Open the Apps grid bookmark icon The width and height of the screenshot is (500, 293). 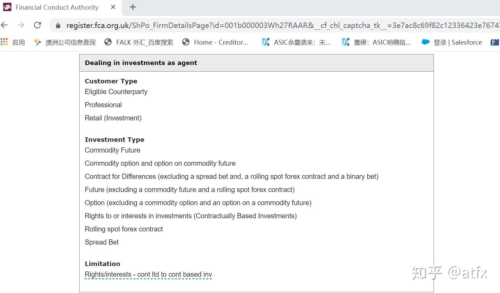pos(4,42)
